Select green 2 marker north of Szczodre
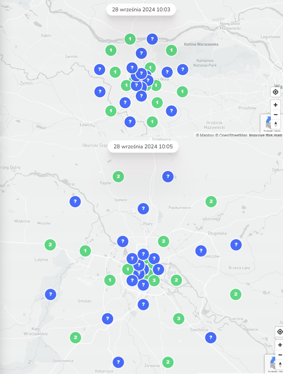The width and height of the screenshot is (283, 374). [211, 201]
